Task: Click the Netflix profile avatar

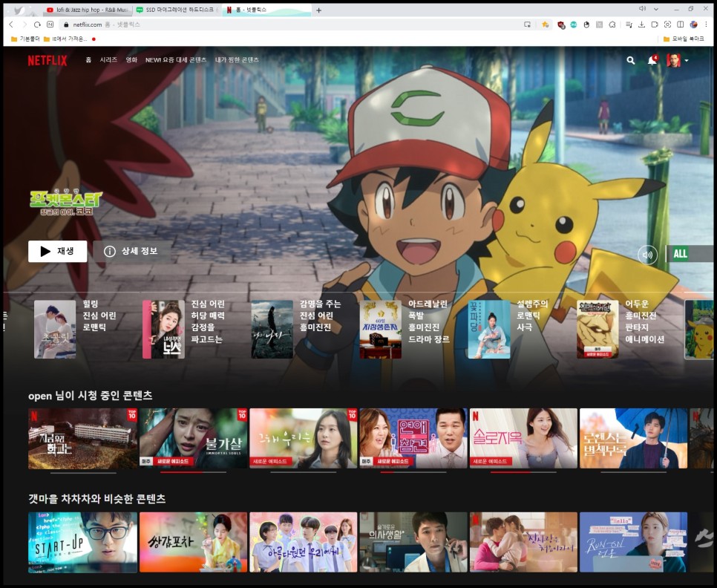Action: pyautogui.click(x=673, y=60)
